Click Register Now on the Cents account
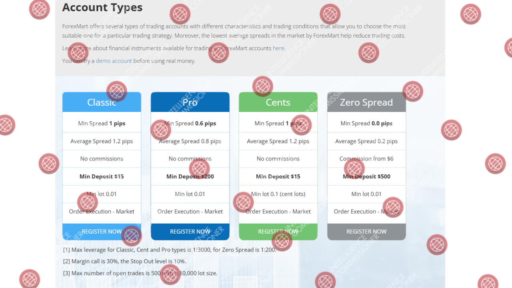 coord(278,232)
